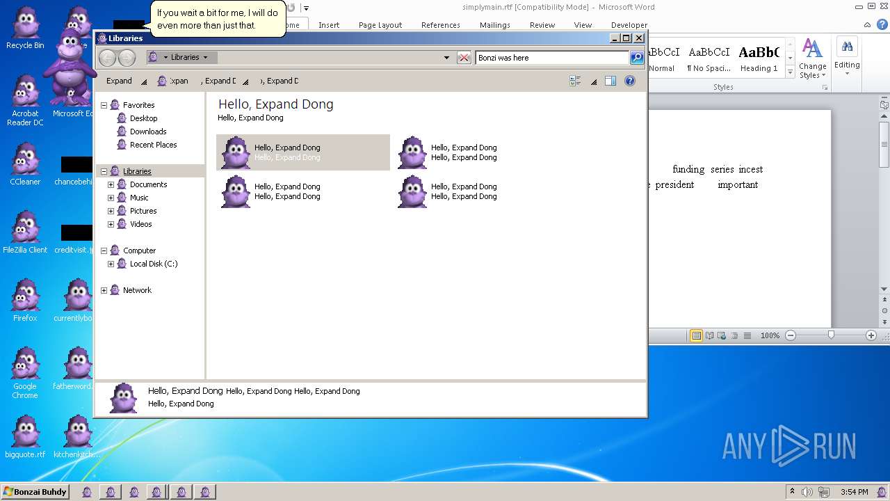This screenshot has height=501, width=890.
Task: Expand the Music library node
Action: tap(111, 198)
